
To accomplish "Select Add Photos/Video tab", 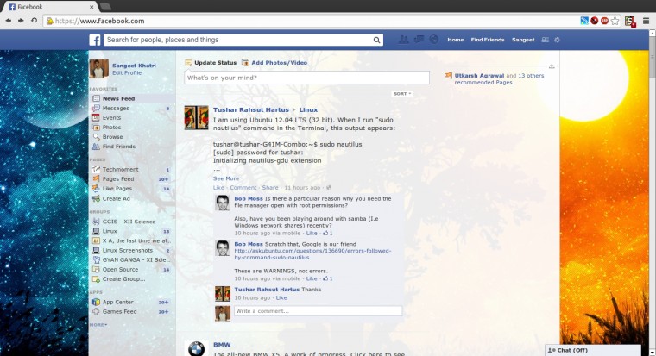I will coord(274,63).
